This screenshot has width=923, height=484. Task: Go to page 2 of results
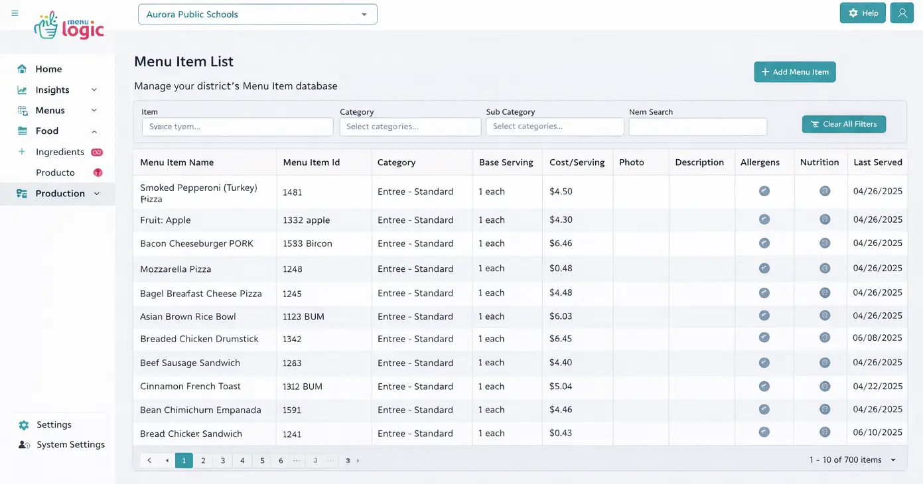tap(203, 460)
